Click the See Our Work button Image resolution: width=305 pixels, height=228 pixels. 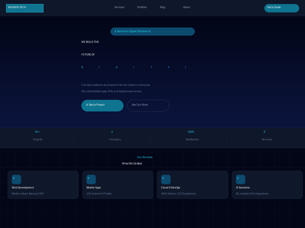[x=148, y=106]
